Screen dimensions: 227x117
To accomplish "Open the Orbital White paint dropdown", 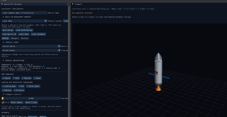I will 31,47.
